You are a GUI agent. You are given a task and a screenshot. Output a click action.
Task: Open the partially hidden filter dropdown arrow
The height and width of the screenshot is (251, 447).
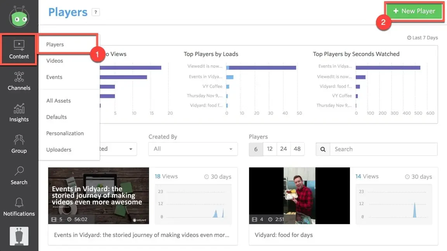tap(130, 149)
